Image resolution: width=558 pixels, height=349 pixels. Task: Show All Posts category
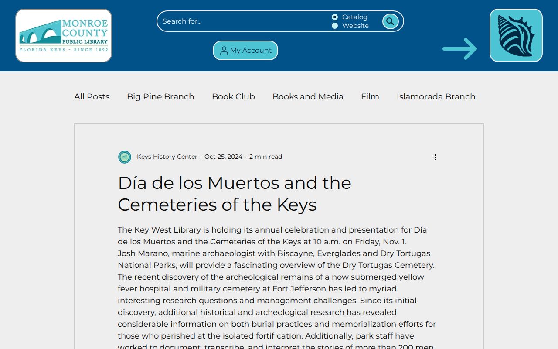(92, 97)
